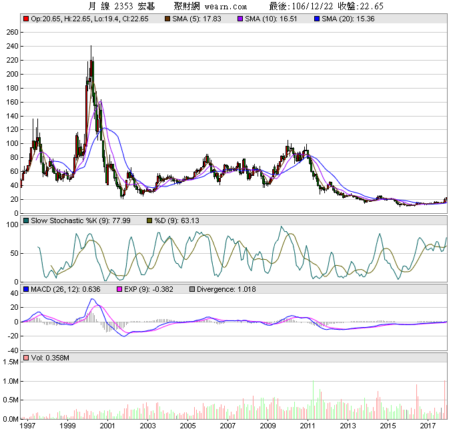Image resolution: width=467 pixels, height=433 pixels.
Task: Click the 2015 x-axis label
Action: tap(388, 426)
